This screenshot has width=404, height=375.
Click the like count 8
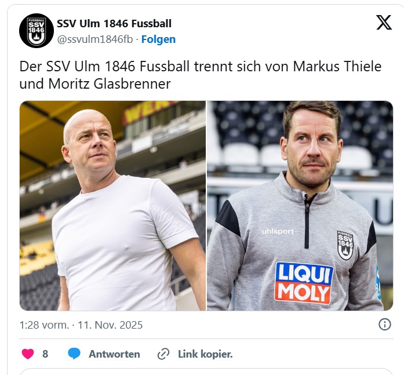pos(45,354)
